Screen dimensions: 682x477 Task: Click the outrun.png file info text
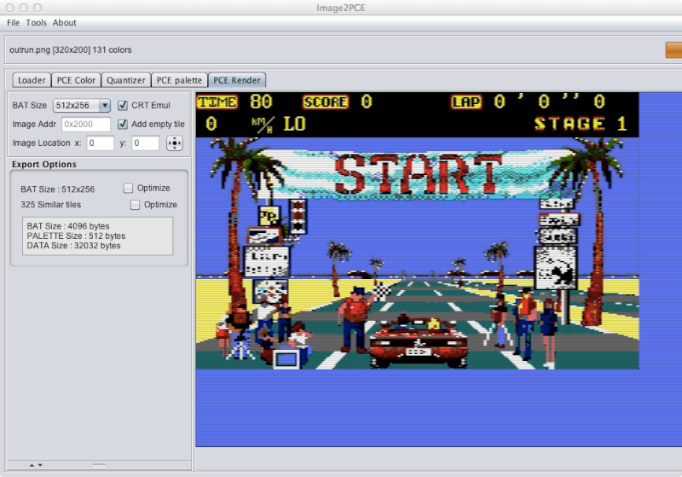tap(71, 50)
